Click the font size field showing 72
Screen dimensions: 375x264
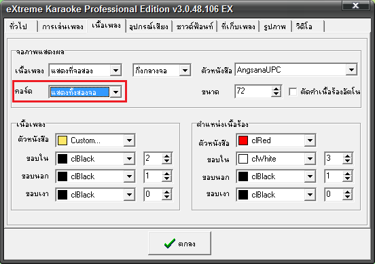(253, 91)
